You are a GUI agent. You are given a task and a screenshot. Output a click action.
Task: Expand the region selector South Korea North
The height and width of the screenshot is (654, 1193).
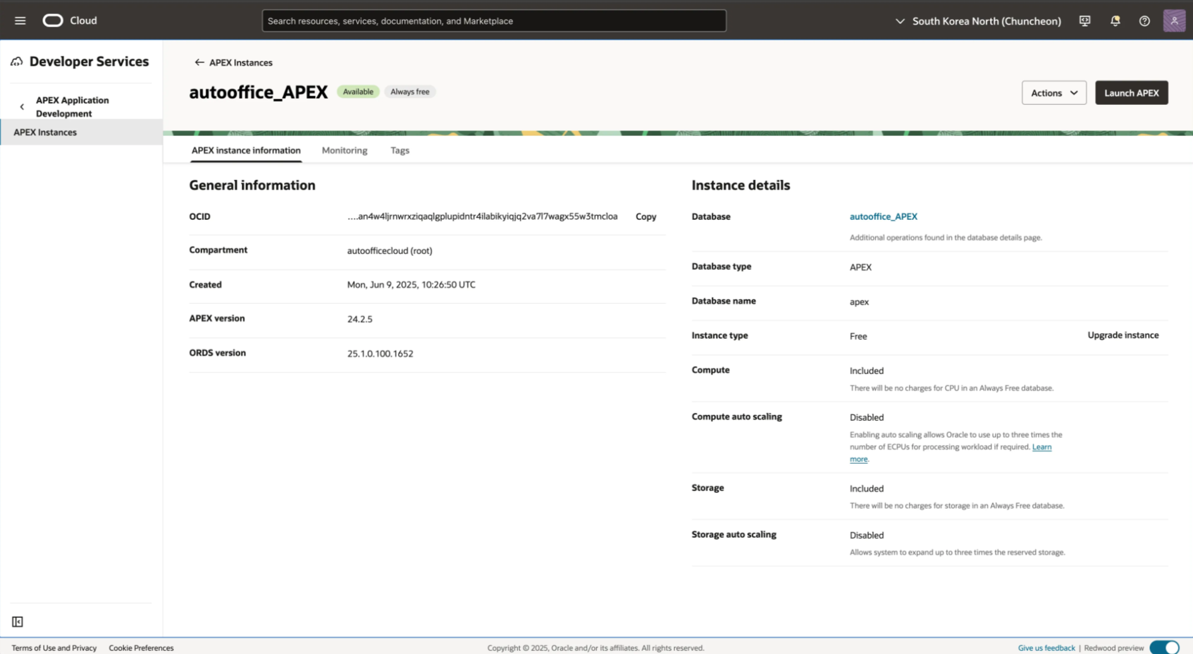(978, 21)
